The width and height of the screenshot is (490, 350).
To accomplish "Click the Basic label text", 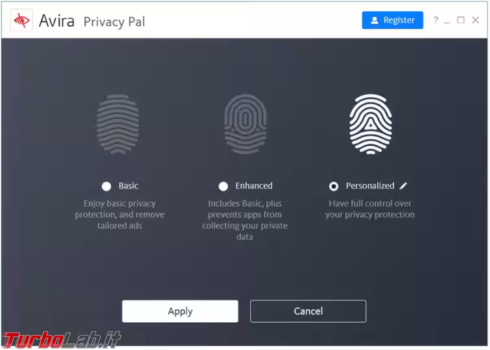I will (128, 186).
